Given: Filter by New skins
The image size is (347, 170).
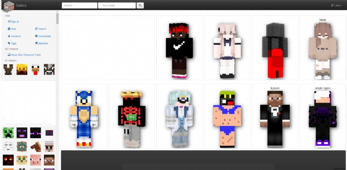Looking at the screenshot, I should tap(12, 29).
